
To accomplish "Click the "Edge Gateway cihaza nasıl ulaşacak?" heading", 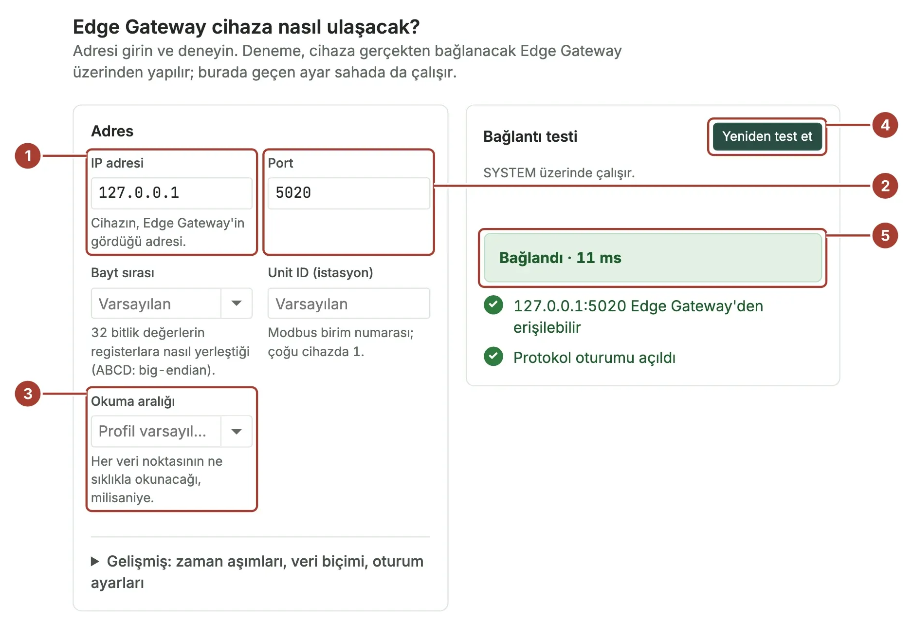I will [246, 27].
